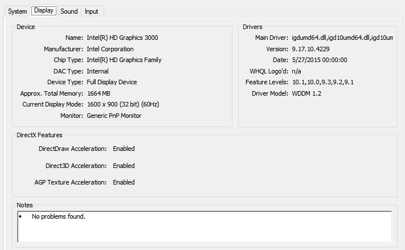Go to the Input tab
Image resolution: width=405 pixels, height=250 pixels.
tap(91, 11)
